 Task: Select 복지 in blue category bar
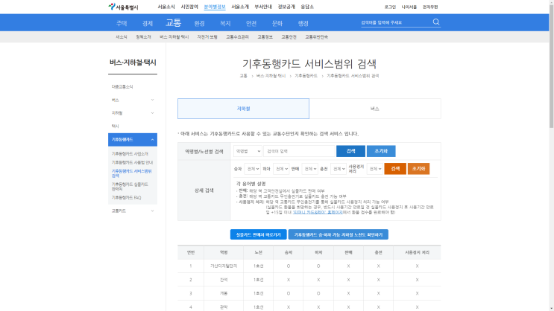(x=225, y=23)
